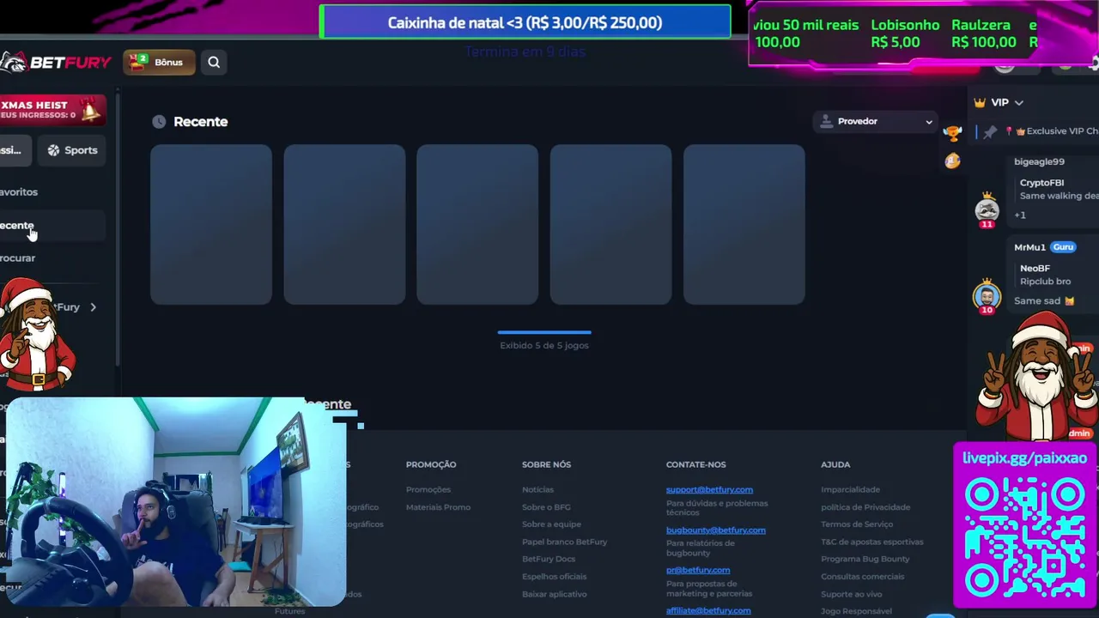Image resolution: width=1099 pixels, height=618 pixels.
Task: Click the clock icon beside the Recente heading
Action: [x=159, y=122]
